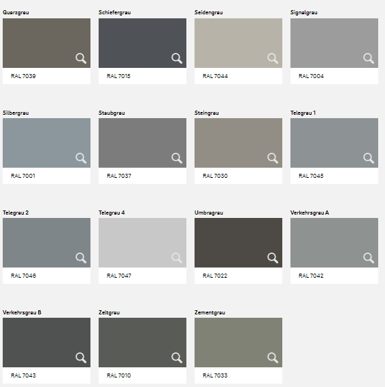This screenshot has width=385, height=387.
Task: Zoom Telegrau 4 with its magnifier icon
Action: 177,258
